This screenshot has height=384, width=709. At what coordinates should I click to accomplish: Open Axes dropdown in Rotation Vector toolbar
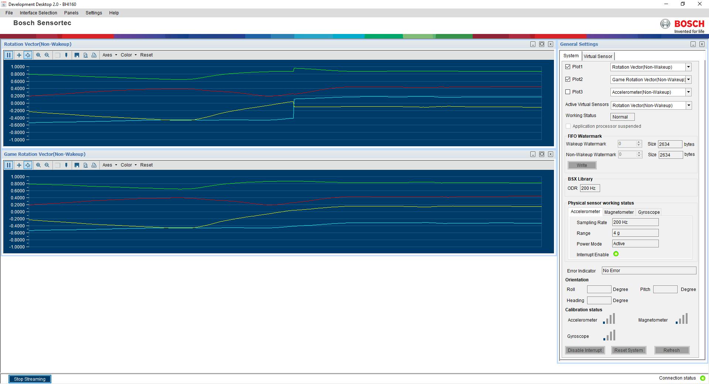tap(110, 55)
